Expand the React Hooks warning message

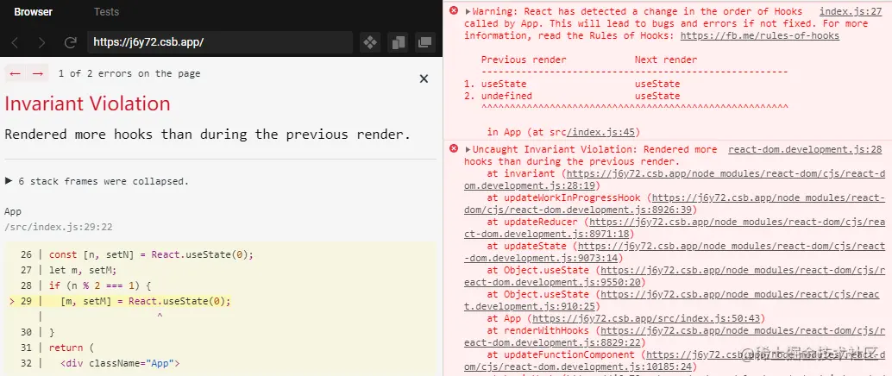468,11
